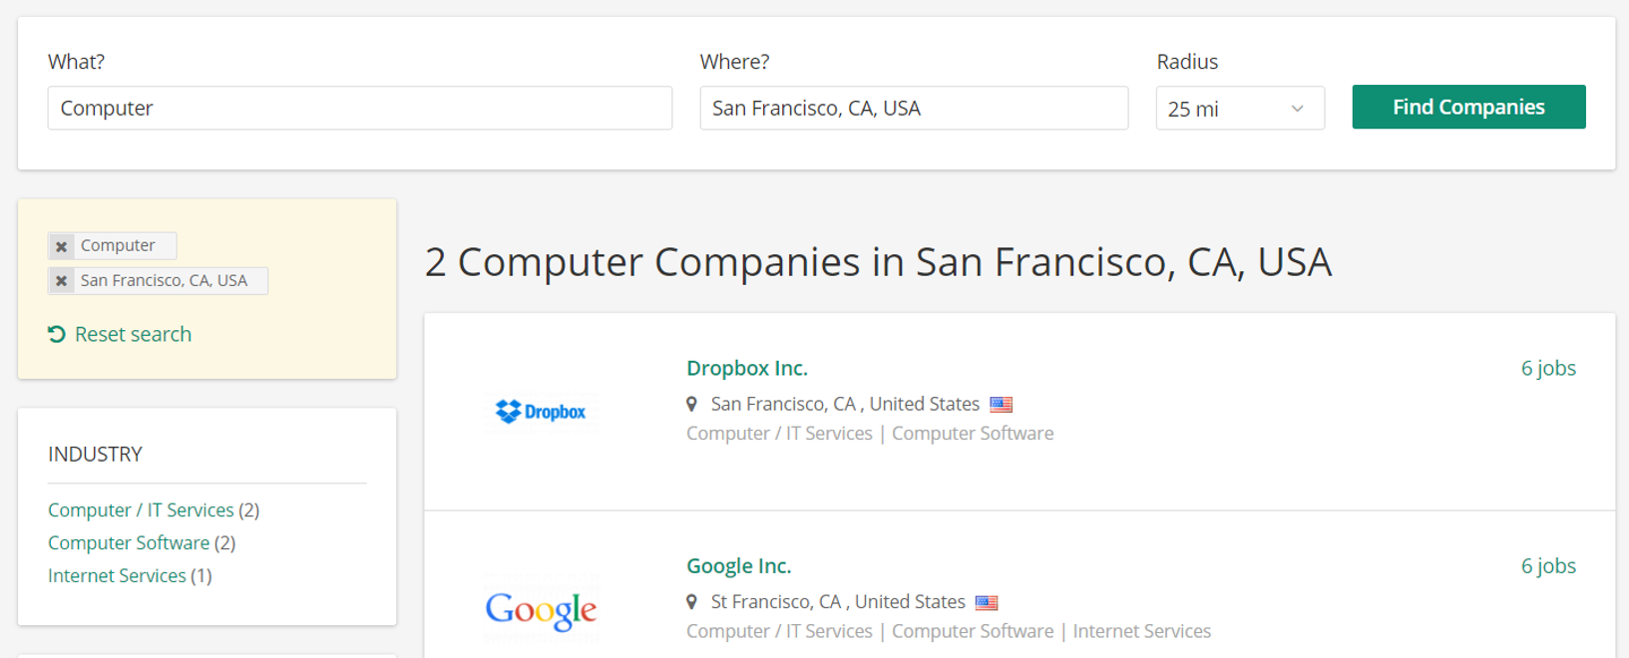Filter by Computer Software industry
1629x658 pixels.
[129, 542]
